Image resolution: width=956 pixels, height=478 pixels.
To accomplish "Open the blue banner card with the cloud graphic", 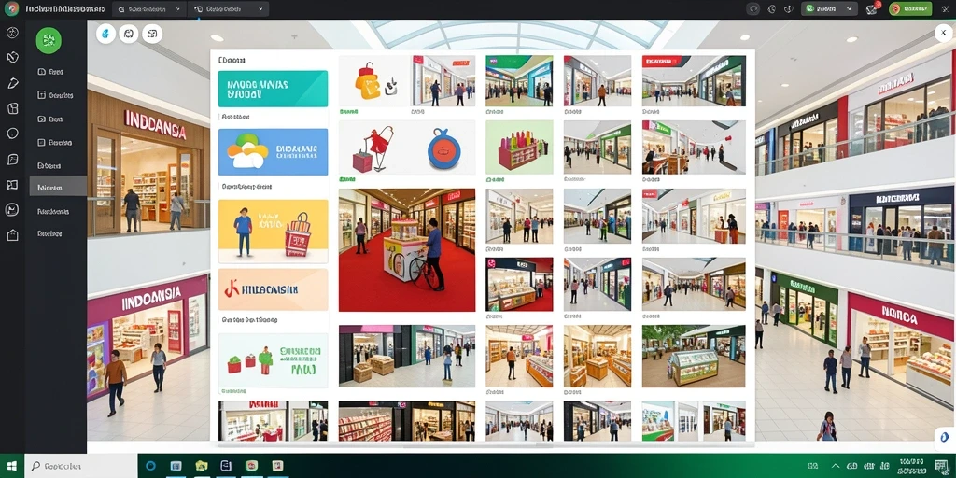I will pos(274,152).
